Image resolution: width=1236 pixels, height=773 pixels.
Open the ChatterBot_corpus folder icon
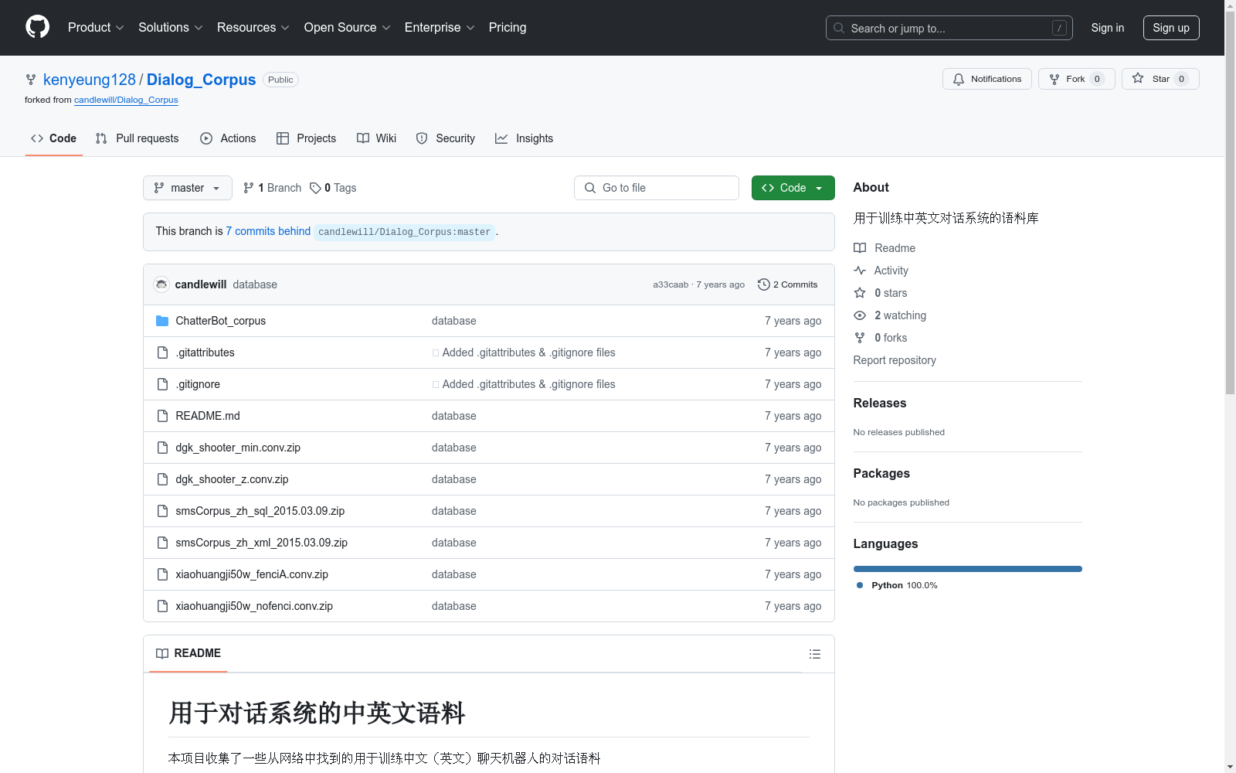[162, 321]
